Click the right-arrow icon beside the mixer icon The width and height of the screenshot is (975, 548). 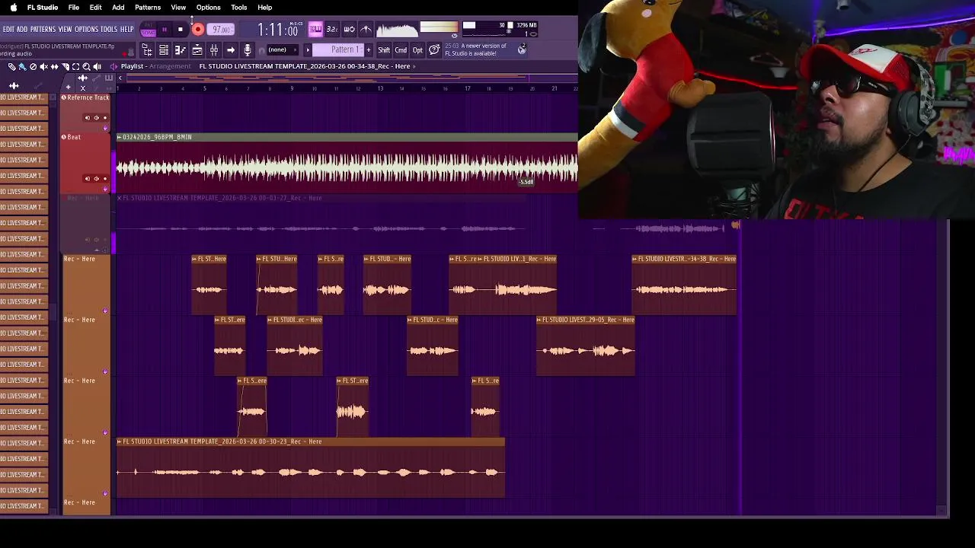[230, 49]
